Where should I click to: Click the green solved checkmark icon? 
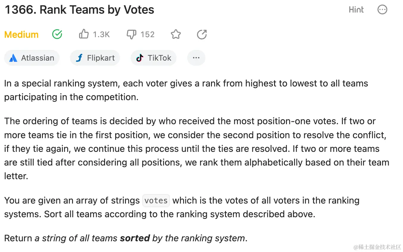tap(57, 34)
